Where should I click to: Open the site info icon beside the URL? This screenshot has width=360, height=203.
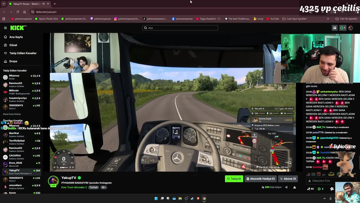pos(33,12)
